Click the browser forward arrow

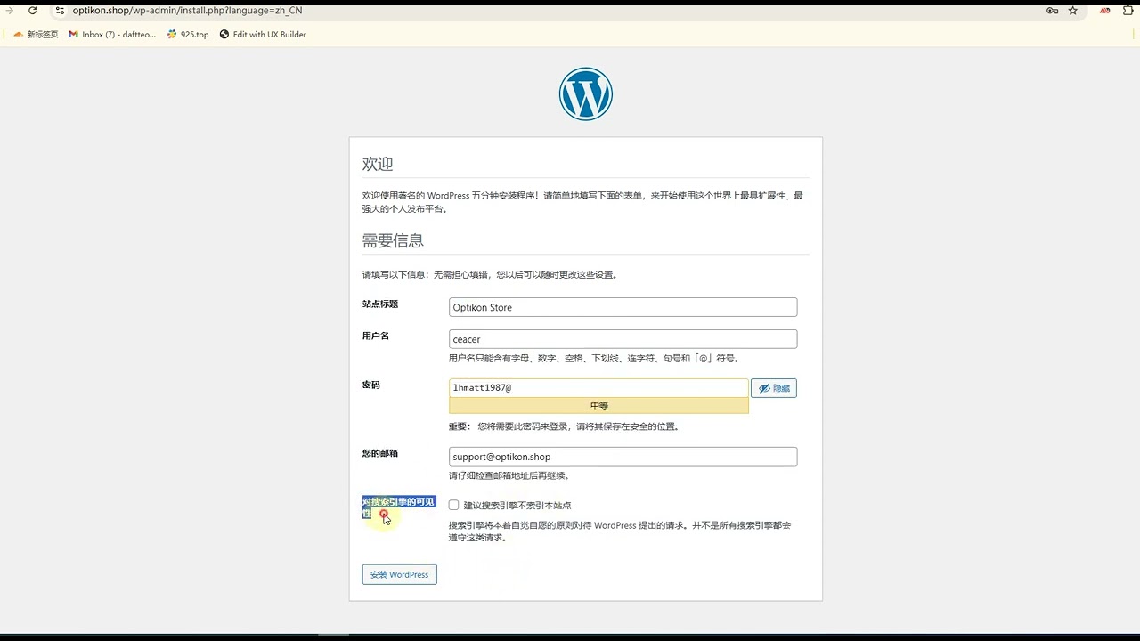click(x=10, y=11)
